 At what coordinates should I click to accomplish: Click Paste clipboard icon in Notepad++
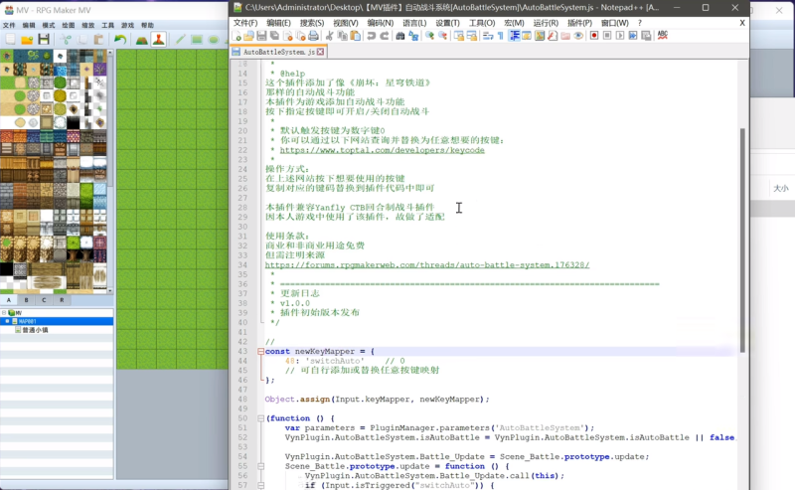coord(356,36)
